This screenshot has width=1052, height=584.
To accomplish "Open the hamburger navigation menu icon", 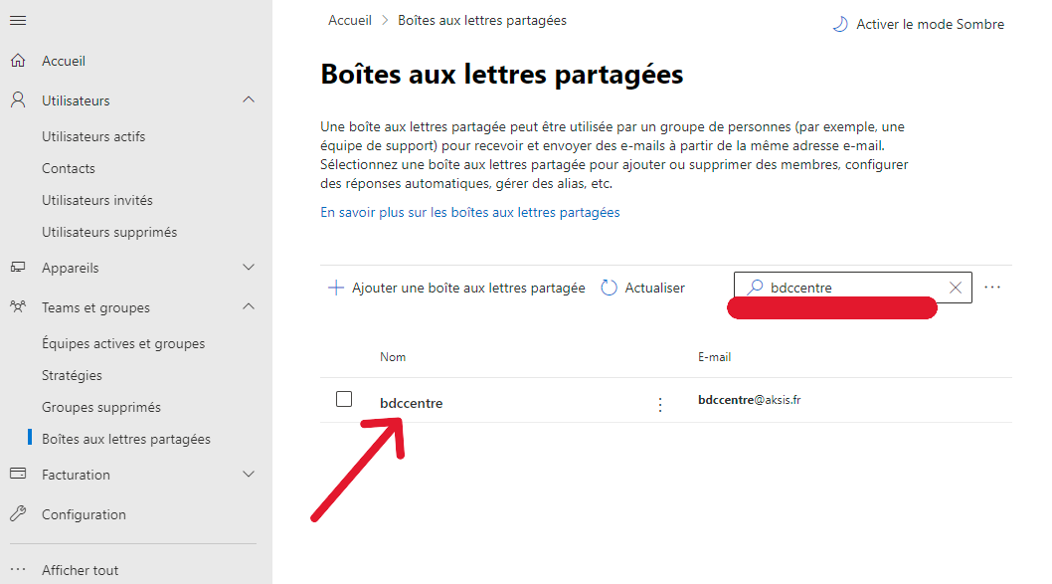I will pyautogui.click(x=18, y=20).
